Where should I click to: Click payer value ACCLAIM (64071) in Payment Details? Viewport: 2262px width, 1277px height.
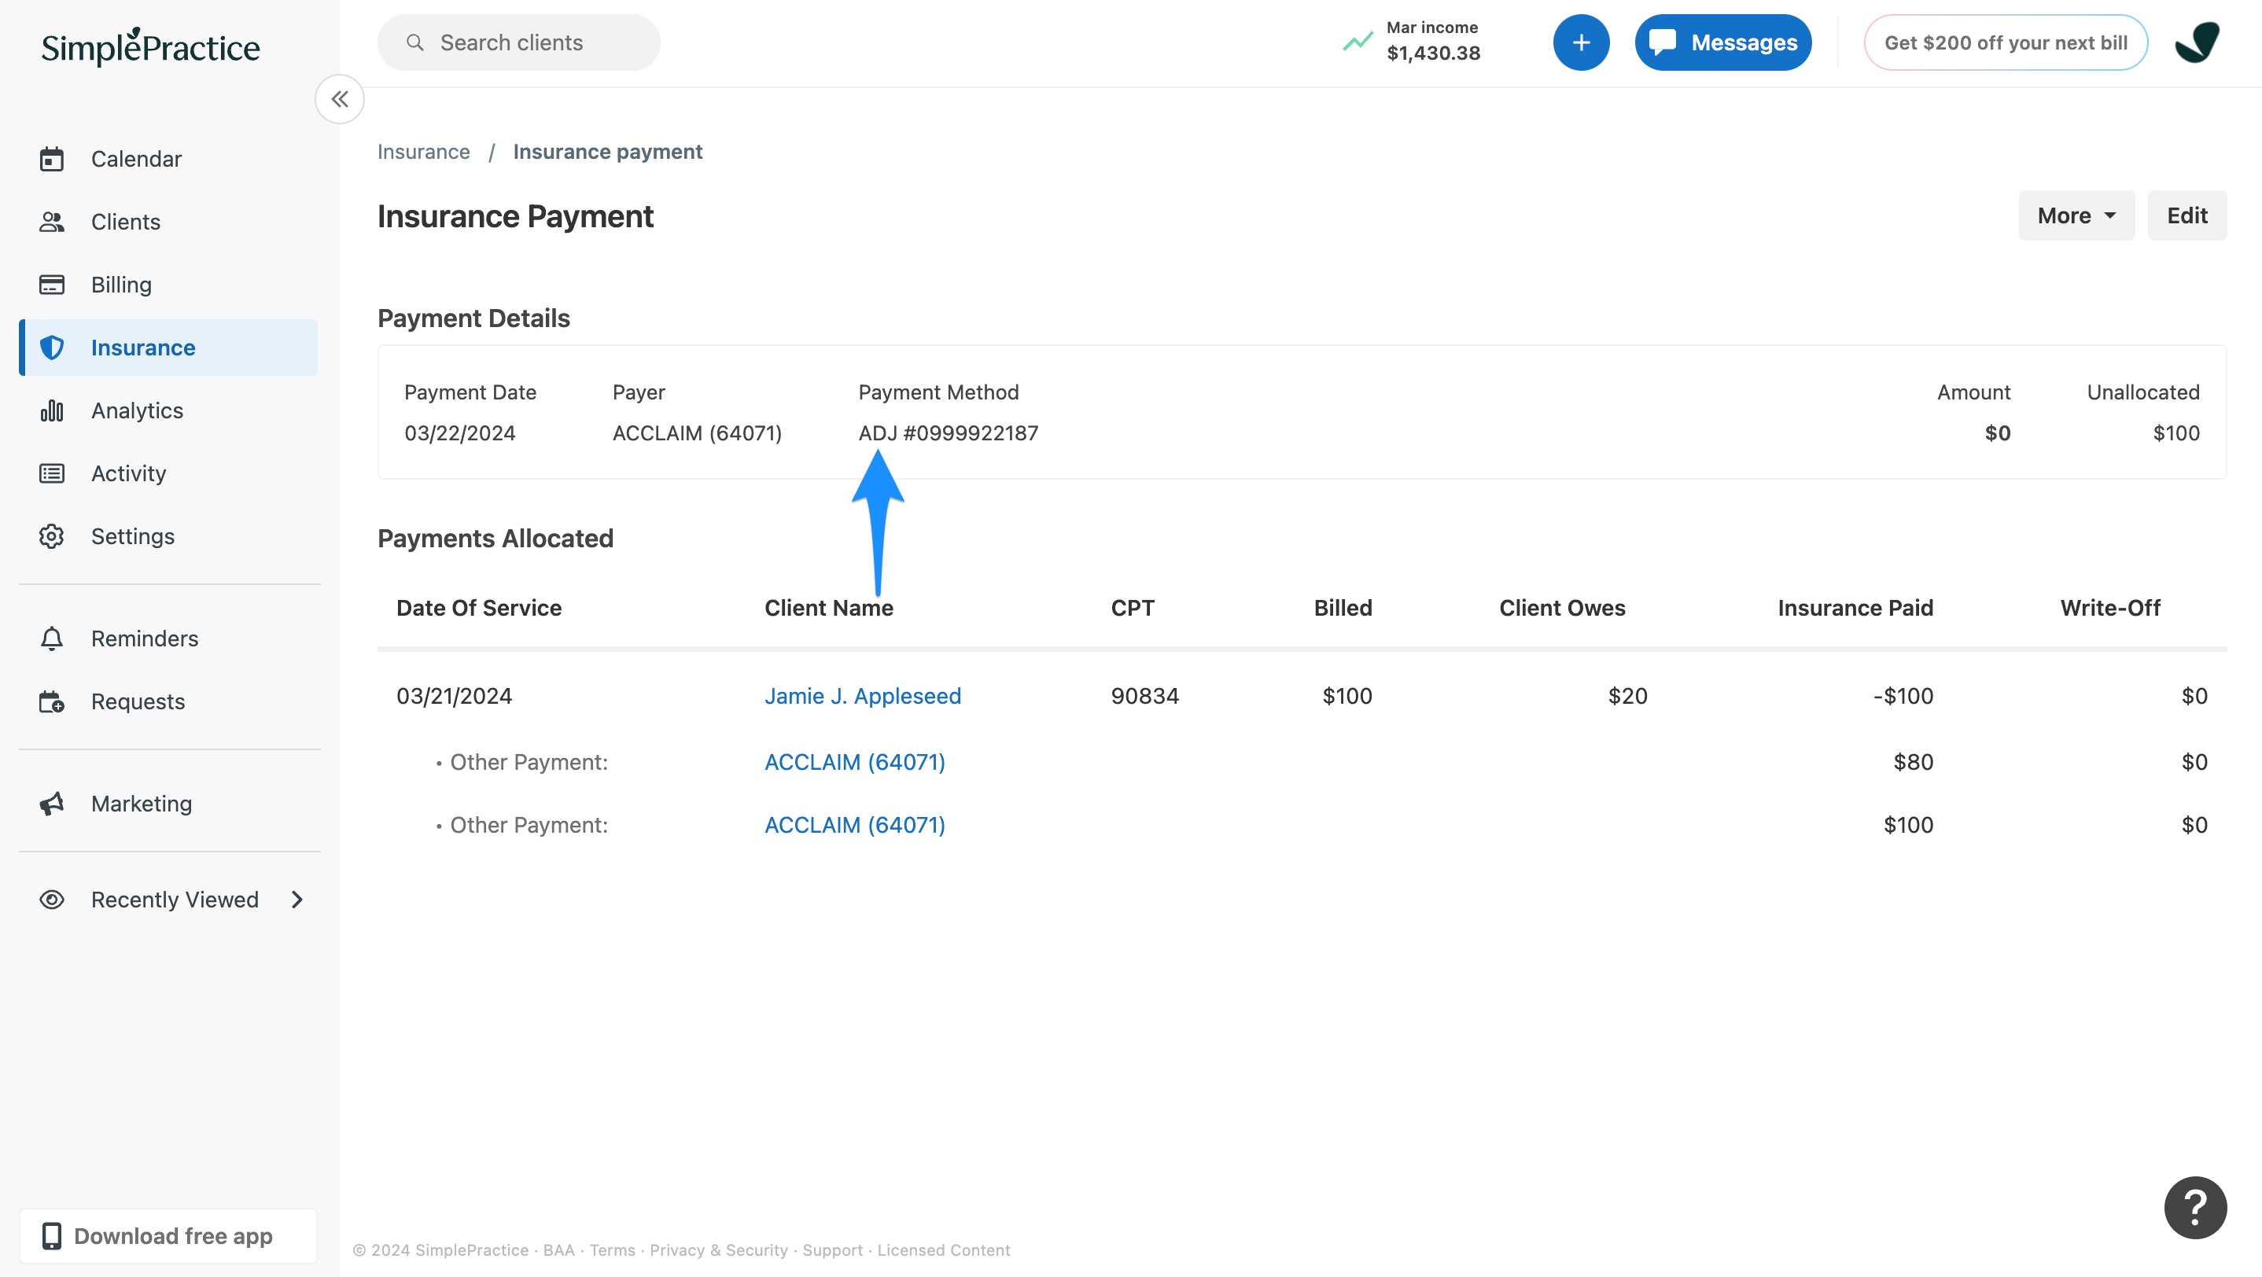coord(696,432)
